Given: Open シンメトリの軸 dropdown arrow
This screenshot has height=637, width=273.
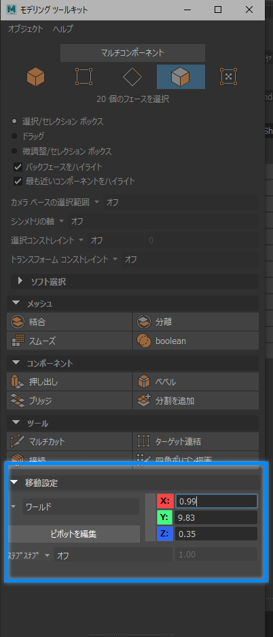Looking at the screenshot, I should (62, 222).
